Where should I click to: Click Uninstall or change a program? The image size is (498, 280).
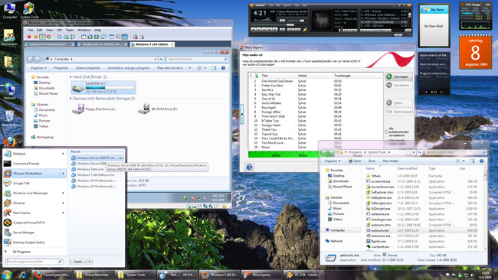[128, 68]
